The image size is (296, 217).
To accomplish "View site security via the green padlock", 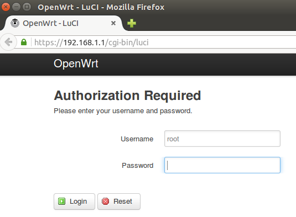I will 24,42.
